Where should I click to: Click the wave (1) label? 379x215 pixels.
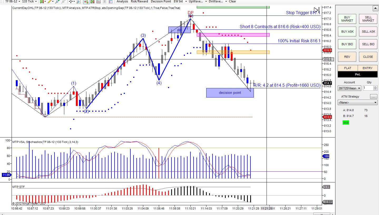point(73,83)
